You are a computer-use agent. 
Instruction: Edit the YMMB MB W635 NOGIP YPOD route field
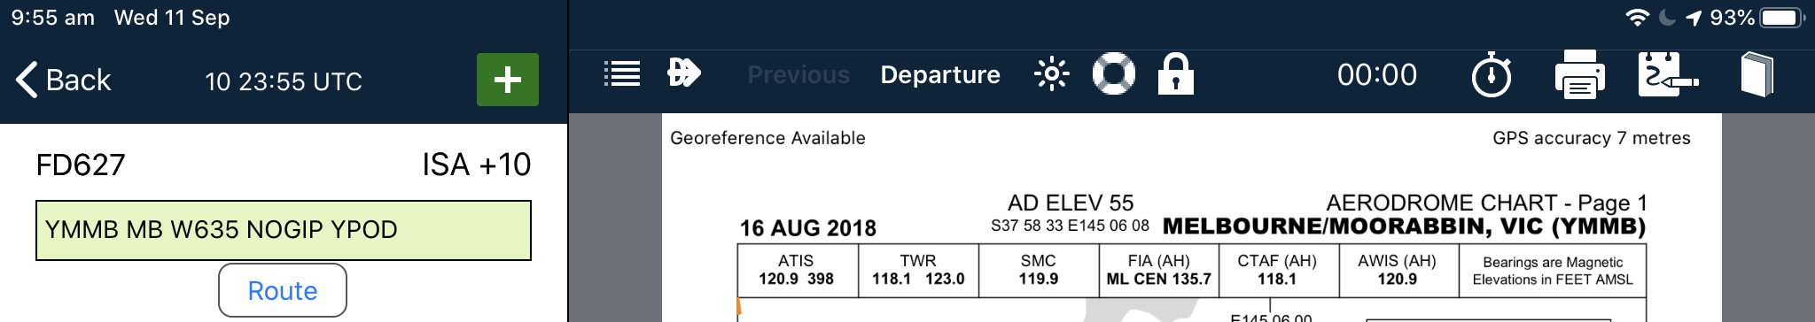click(284, 230)
